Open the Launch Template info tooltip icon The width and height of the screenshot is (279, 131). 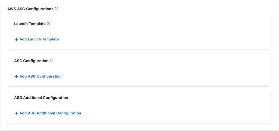click(48, 24)
